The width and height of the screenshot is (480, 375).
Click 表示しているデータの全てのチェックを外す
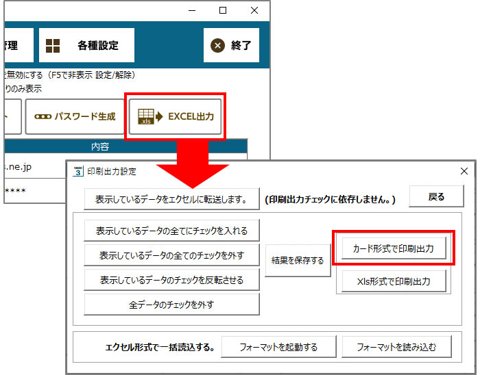click(x=171, y=255)
